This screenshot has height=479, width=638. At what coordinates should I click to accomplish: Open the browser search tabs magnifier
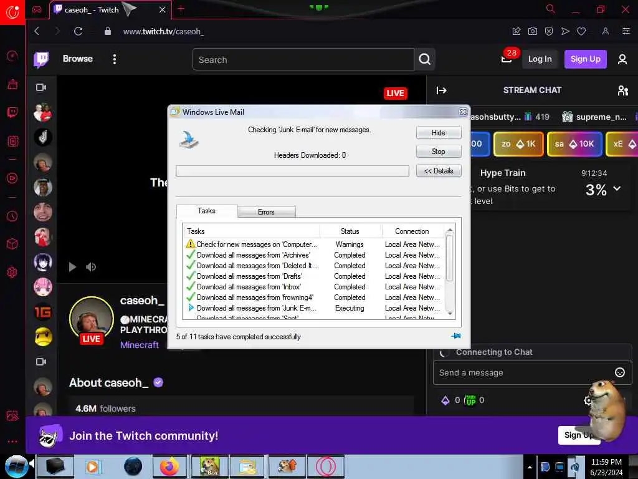click(550, 9)
